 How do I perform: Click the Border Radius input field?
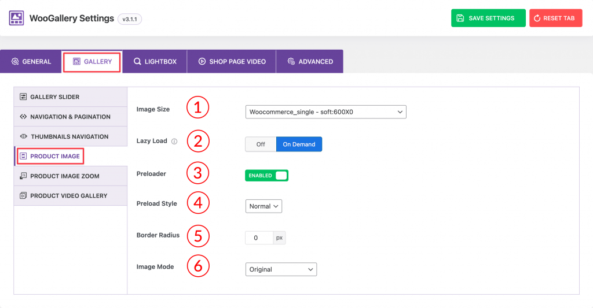259,238
